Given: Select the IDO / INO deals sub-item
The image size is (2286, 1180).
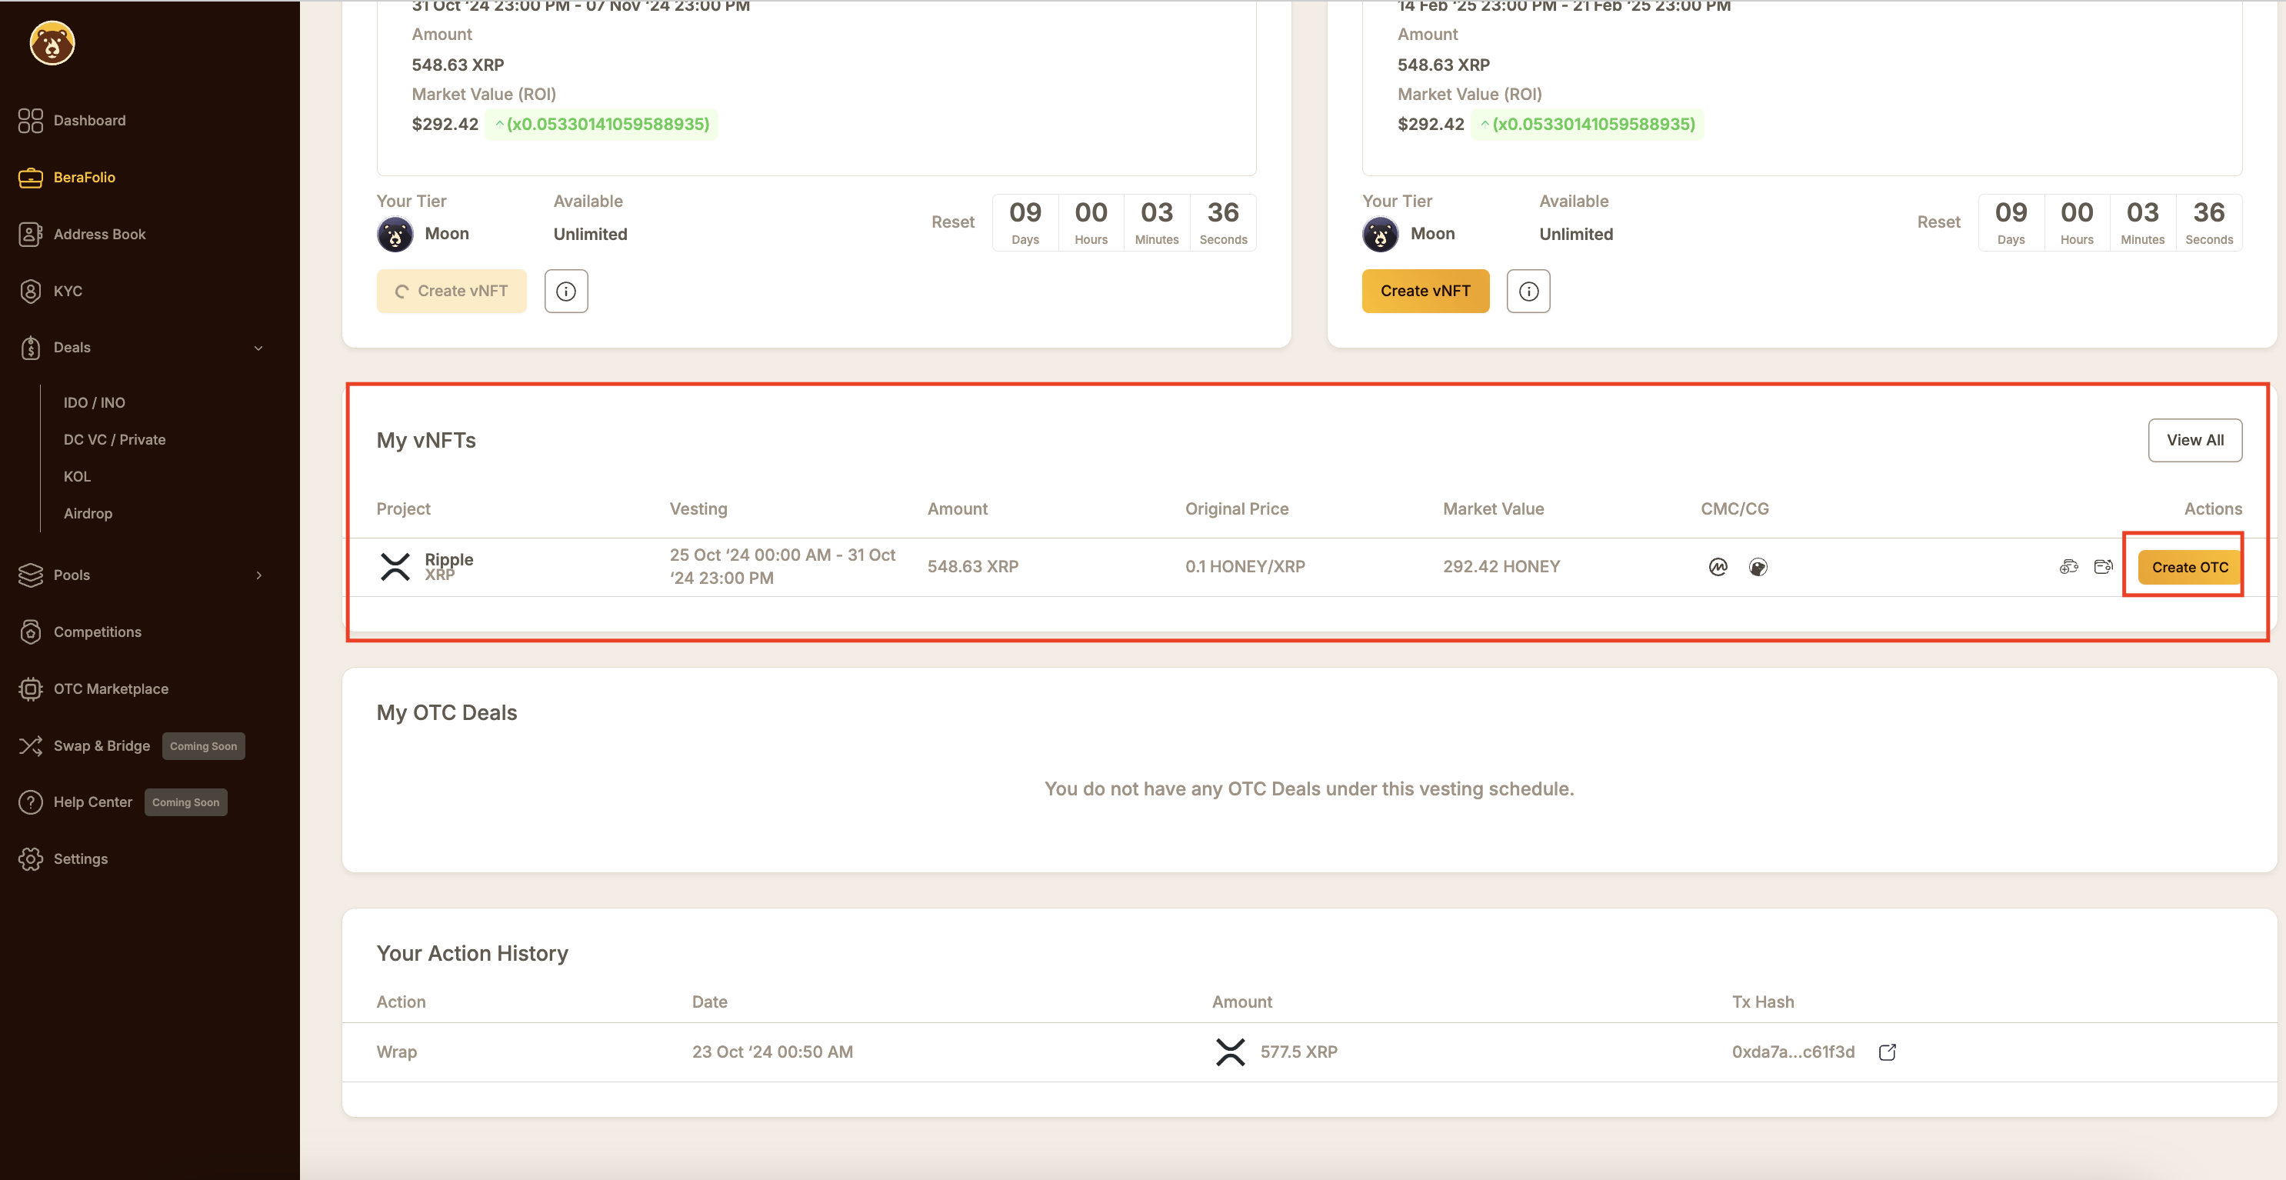Looking at the screenshot, I should pyautogui.click(x=94, y=403).
